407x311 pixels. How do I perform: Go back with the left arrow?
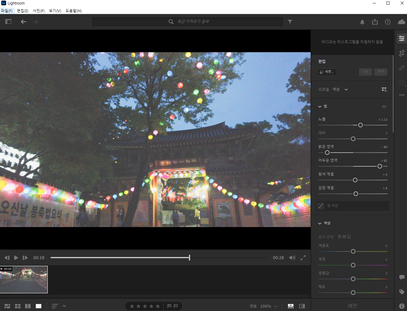point(24,22)
